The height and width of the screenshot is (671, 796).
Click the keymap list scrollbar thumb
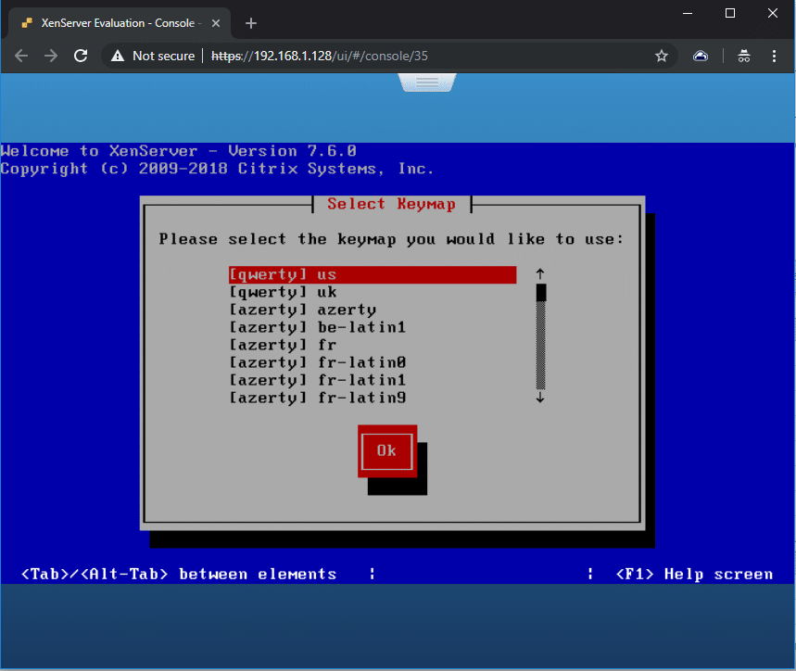540,292
